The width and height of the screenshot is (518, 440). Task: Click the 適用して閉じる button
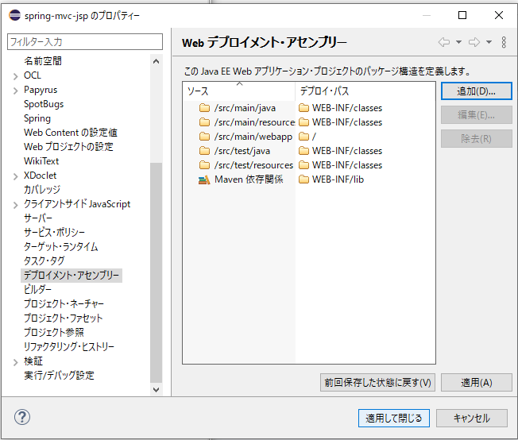point(394,419)
